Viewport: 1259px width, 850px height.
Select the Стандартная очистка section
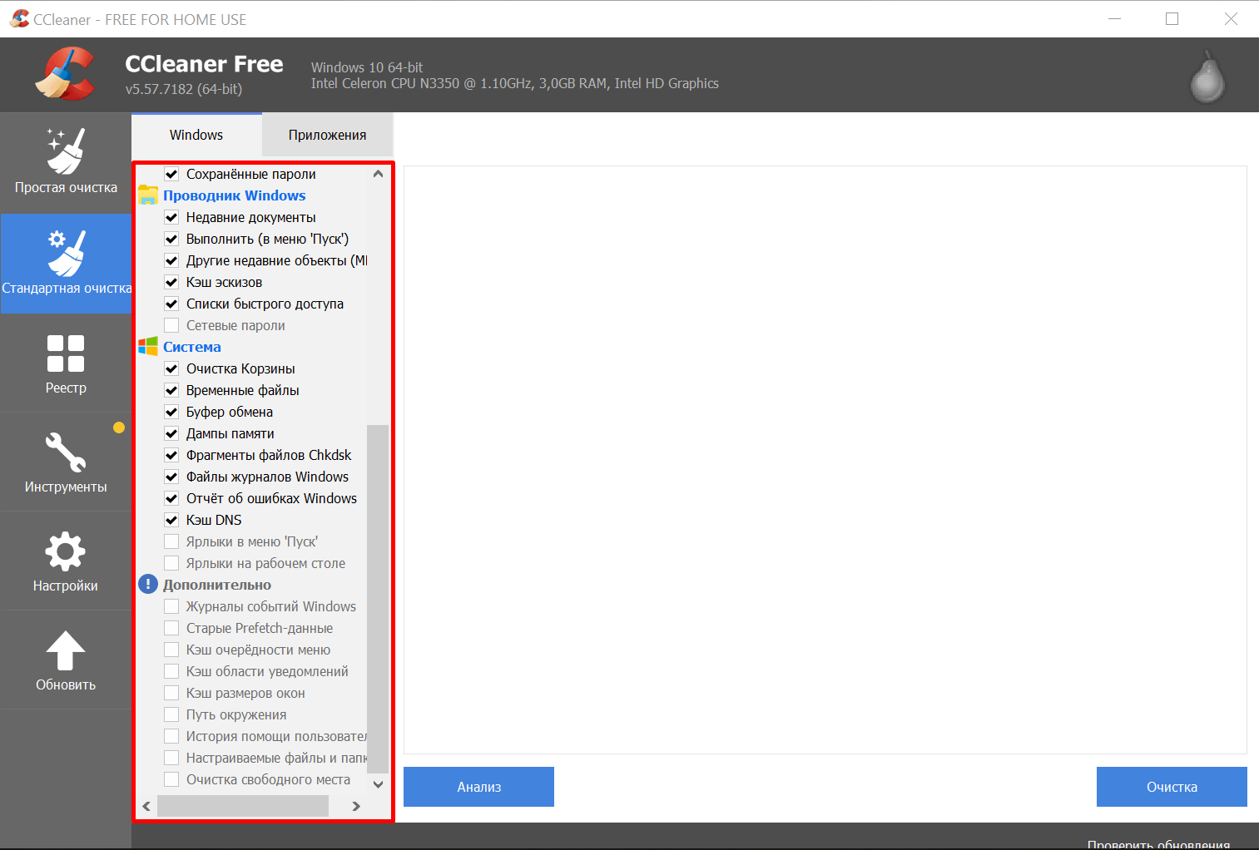tap(66, 264)
